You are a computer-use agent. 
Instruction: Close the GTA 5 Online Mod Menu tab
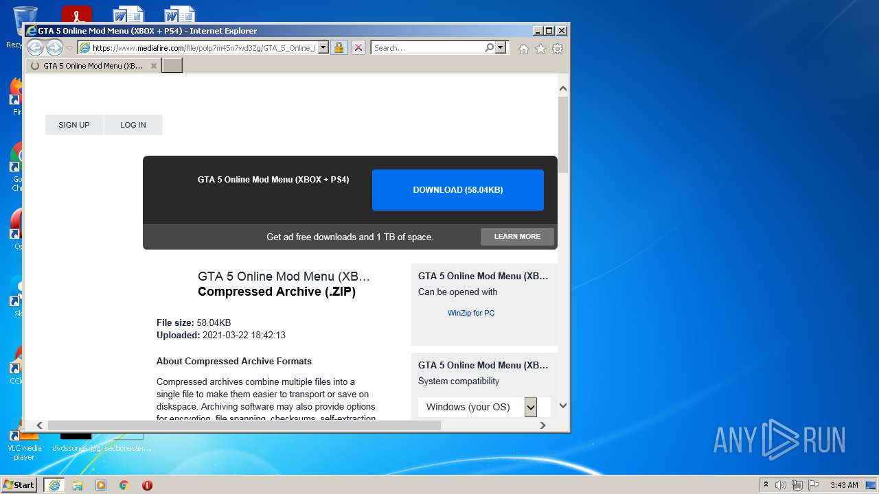click(154, 66)
